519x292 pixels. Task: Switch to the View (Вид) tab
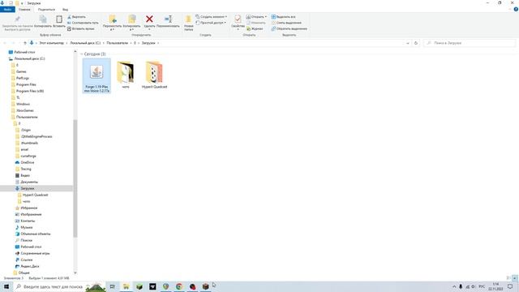[x=65, y=10]
